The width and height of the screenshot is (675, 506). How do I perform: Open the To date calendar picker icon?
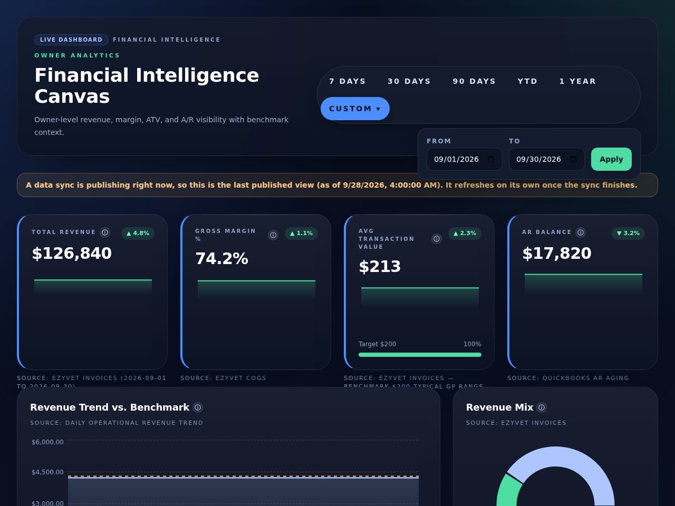573,159
